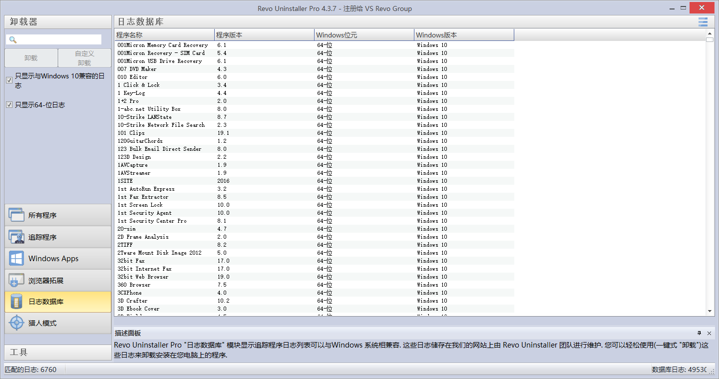Select the Windows Apps logo icon

pyautogui.click(x=16, y=258)
